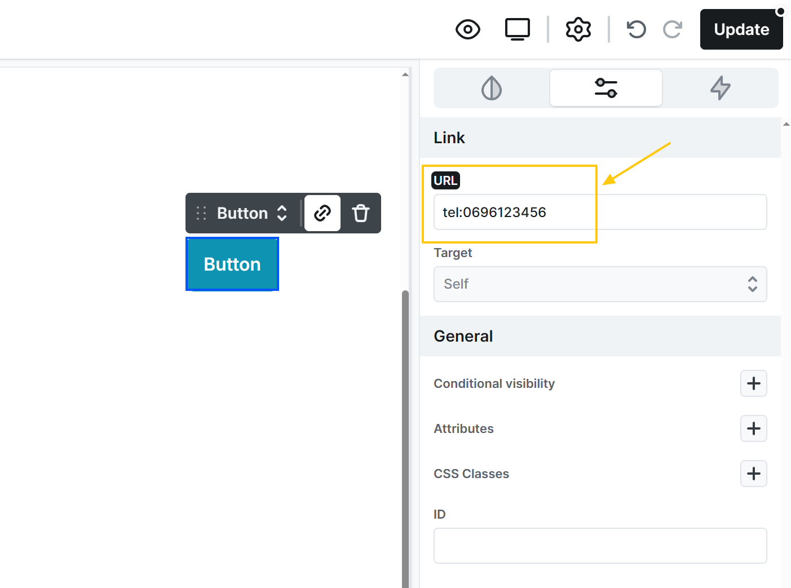
Task: Switch to the Interactions lightning tab
Action: [720, 88]
